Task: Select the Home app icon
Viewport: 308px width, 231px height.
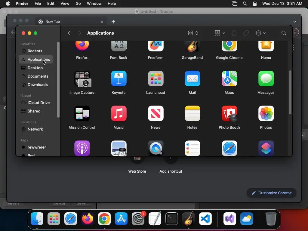Action: click(266, 46)
